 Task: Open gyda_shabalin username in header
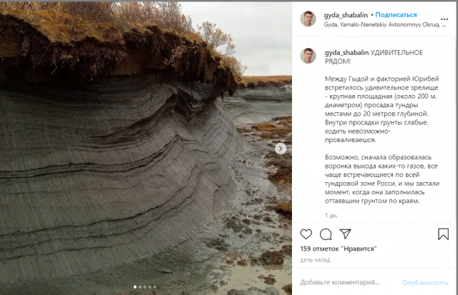pyautogui.click(x=346, y=15)
